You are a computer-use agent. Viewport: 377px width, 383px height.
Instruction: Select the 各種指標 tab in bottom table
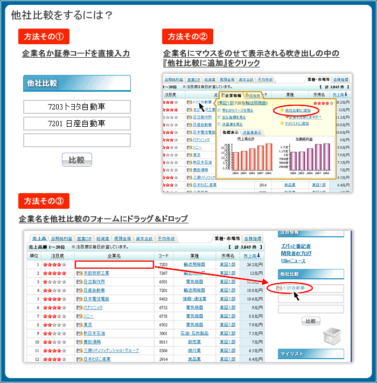coord(253,238)
